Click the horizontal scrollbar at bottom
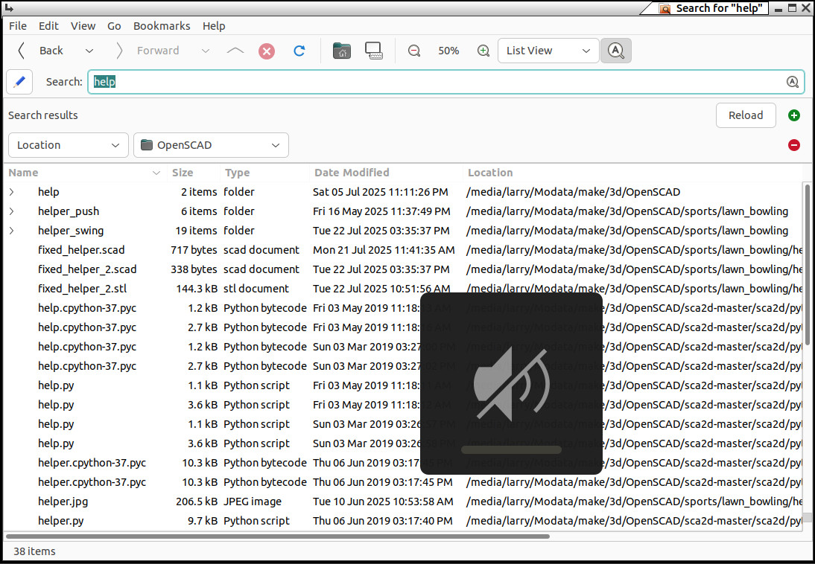Viewport: 815px width, 564px height. pos(279,536)
